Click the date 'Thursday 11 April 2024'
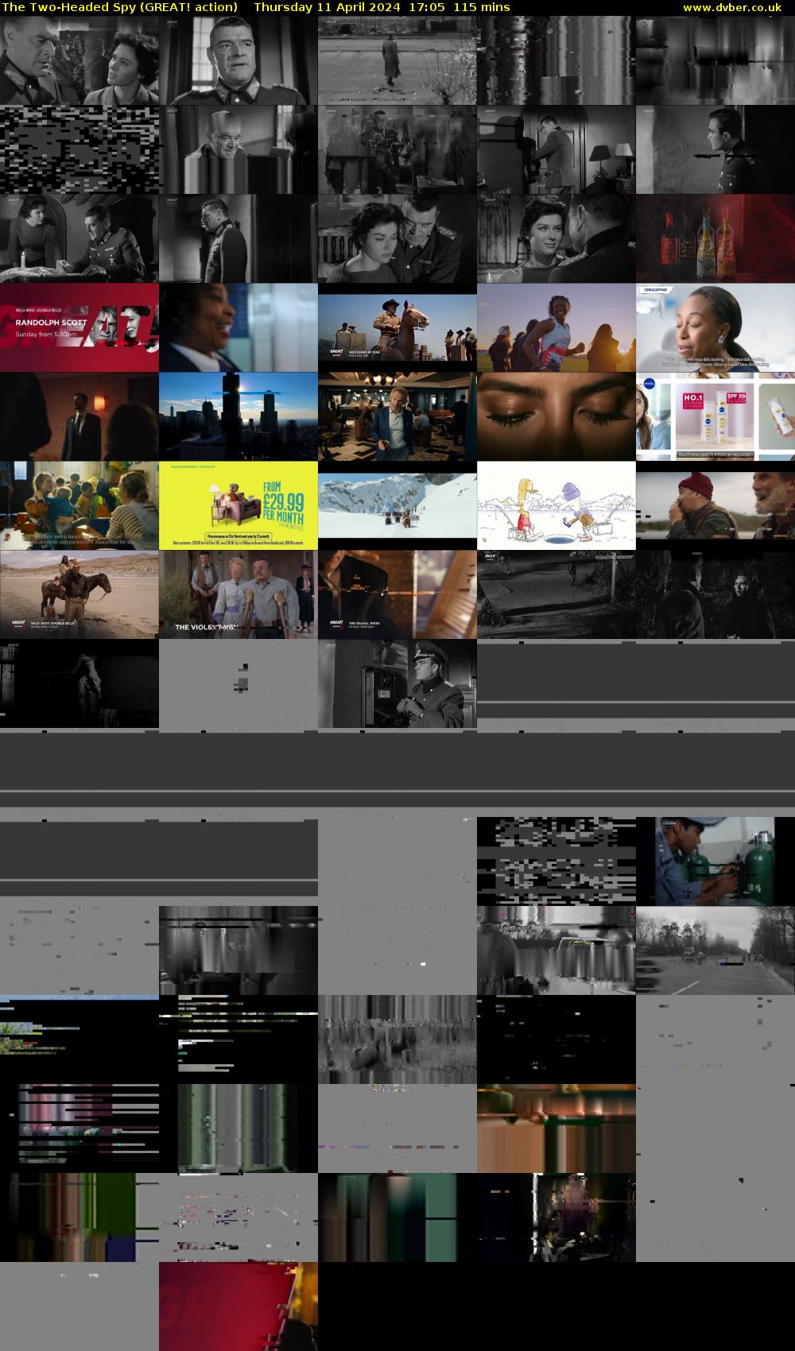The height and width of the screenshot is (1351, 795). click(x=327, y=7)
